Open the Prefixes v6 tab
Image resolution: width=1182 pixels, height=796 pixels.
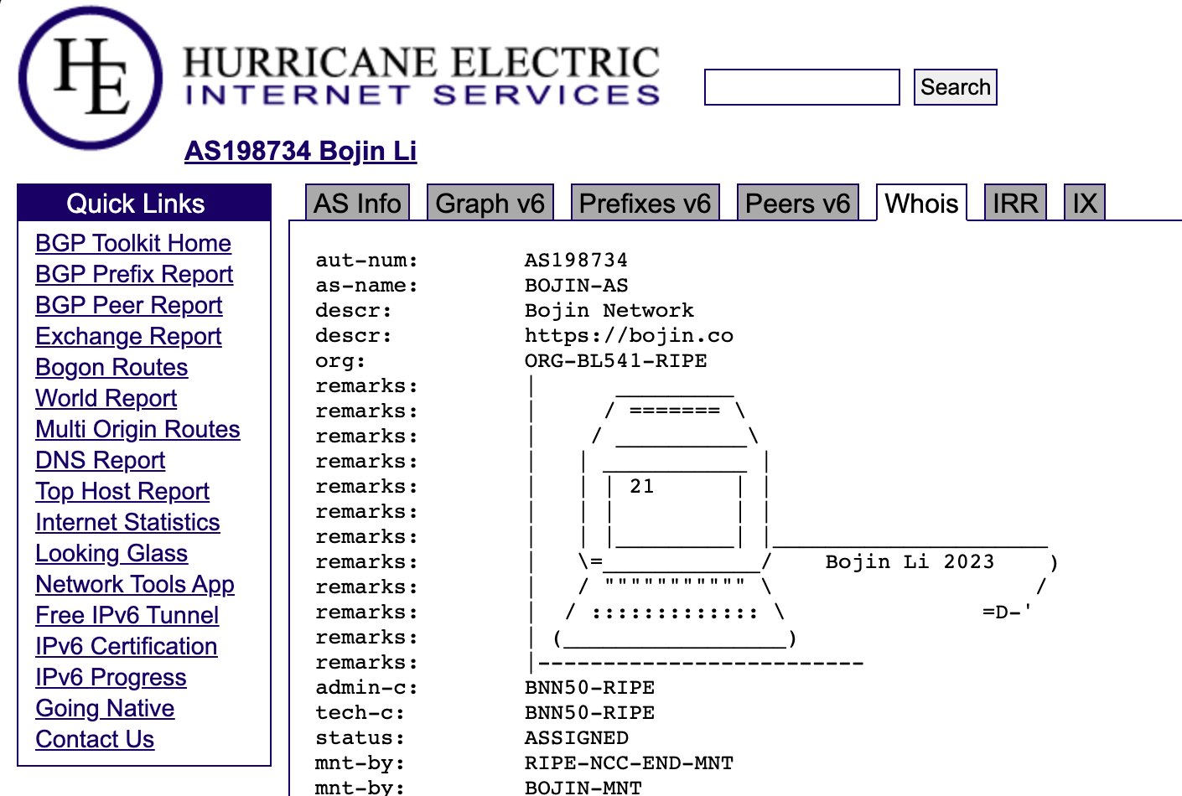645,203
